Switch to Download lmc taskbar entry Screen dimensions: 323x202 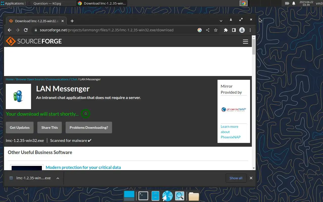click(101, 3)
